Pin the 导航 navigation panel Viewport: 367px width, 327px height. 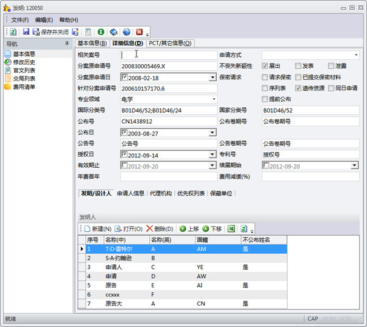coord(67,43)
